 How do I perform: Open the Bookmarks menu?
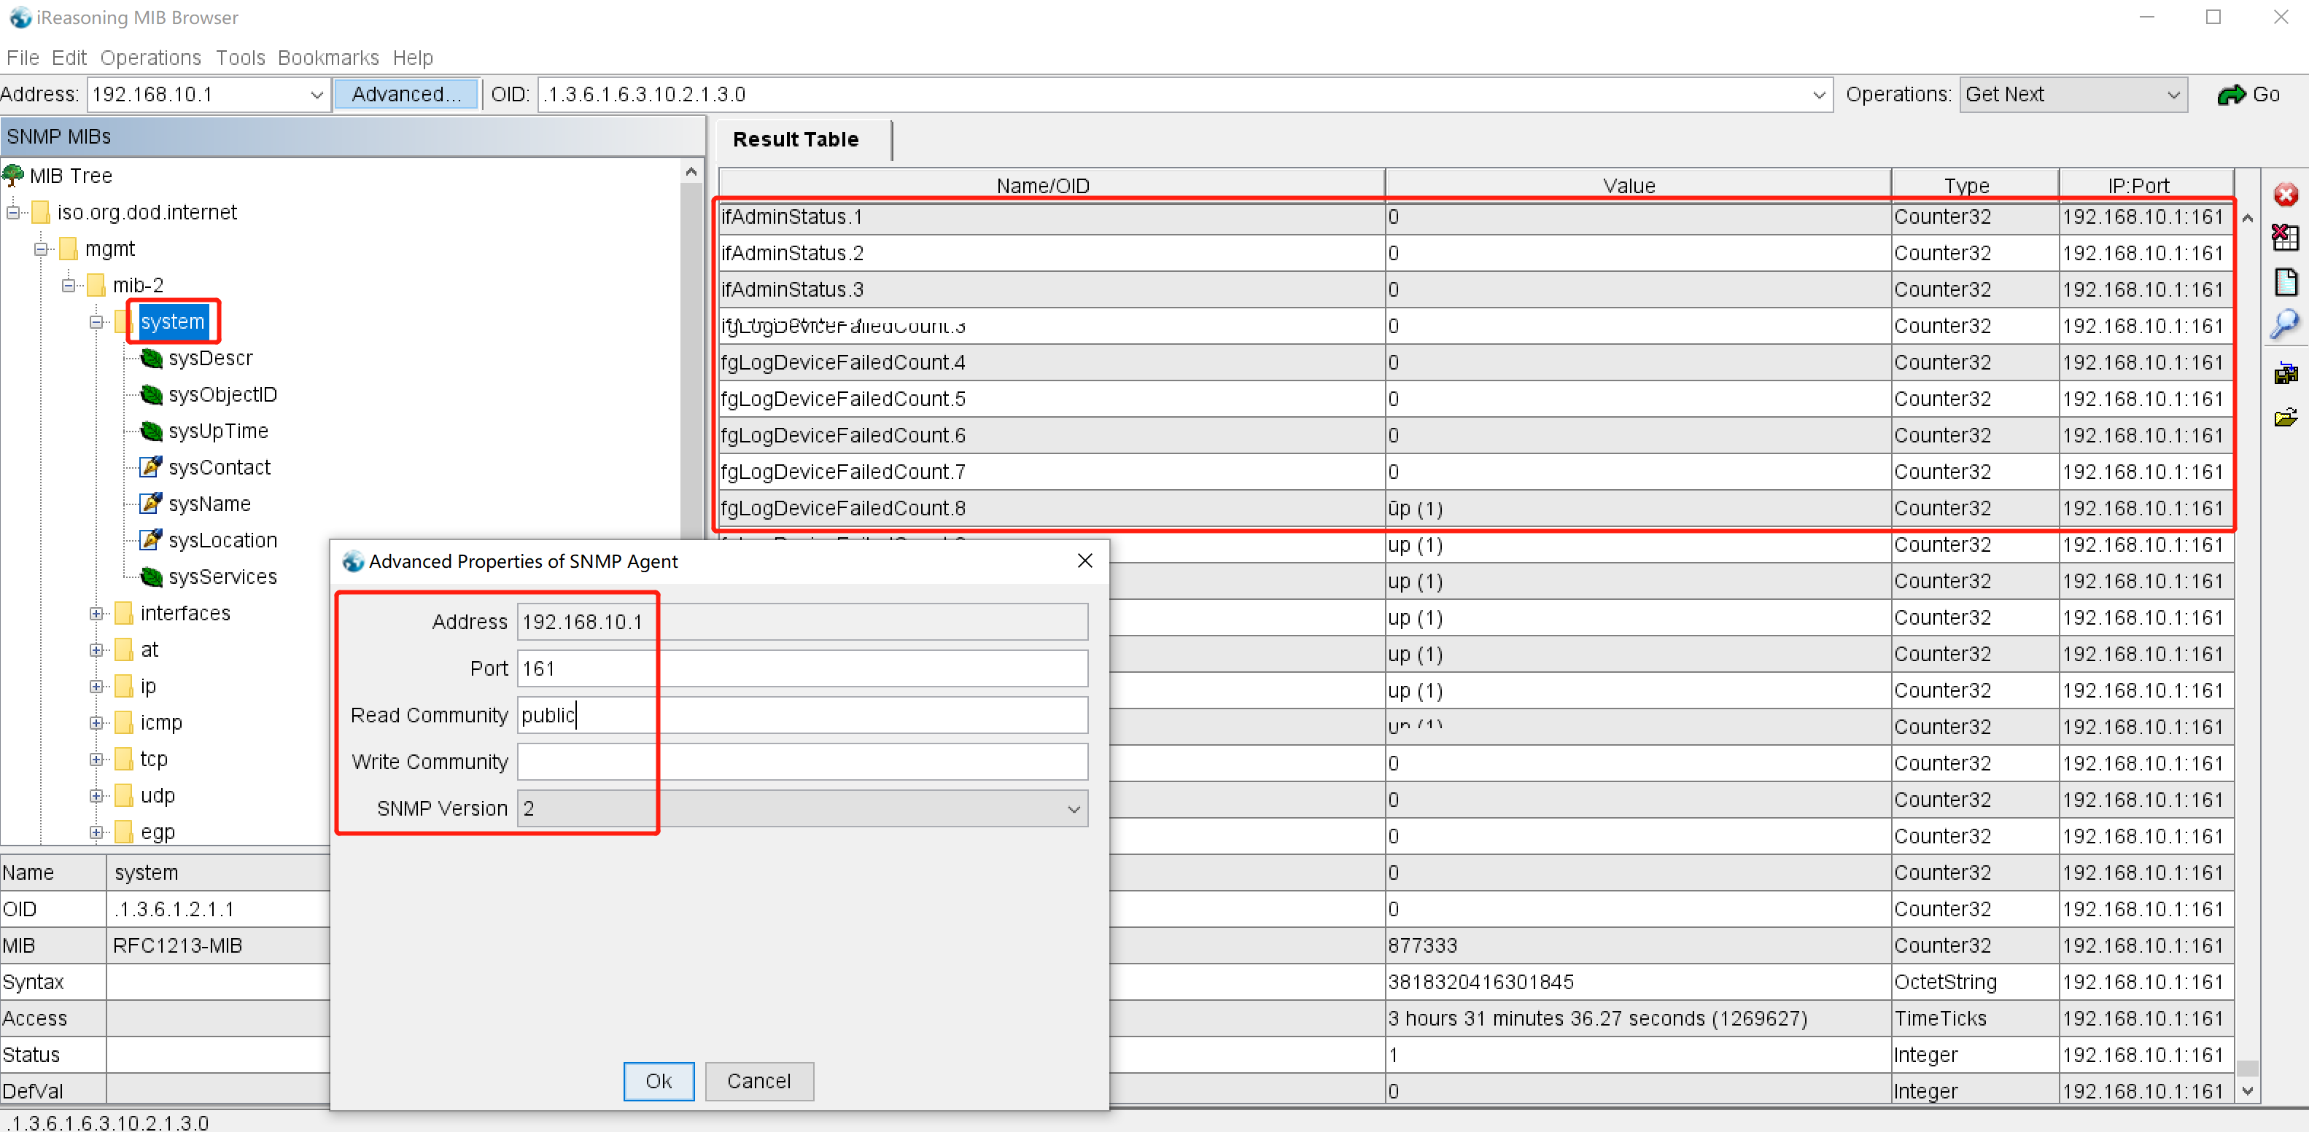[328, 58]
